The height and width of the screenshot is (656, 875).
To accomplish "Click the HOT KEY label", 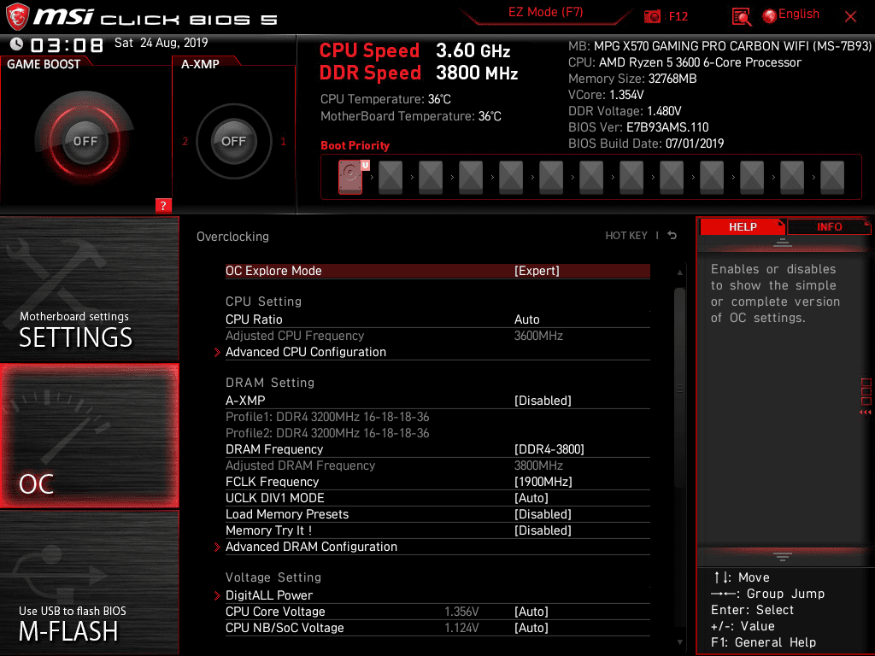I will click(x=626, y=236).
